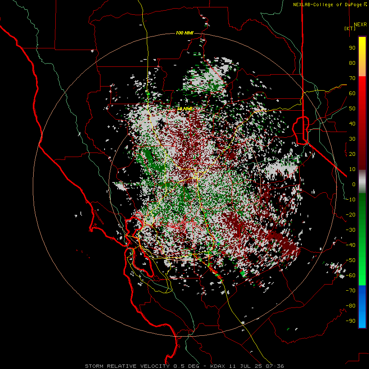Click the -60 value on the velocity scale

[x=351, y=276]
